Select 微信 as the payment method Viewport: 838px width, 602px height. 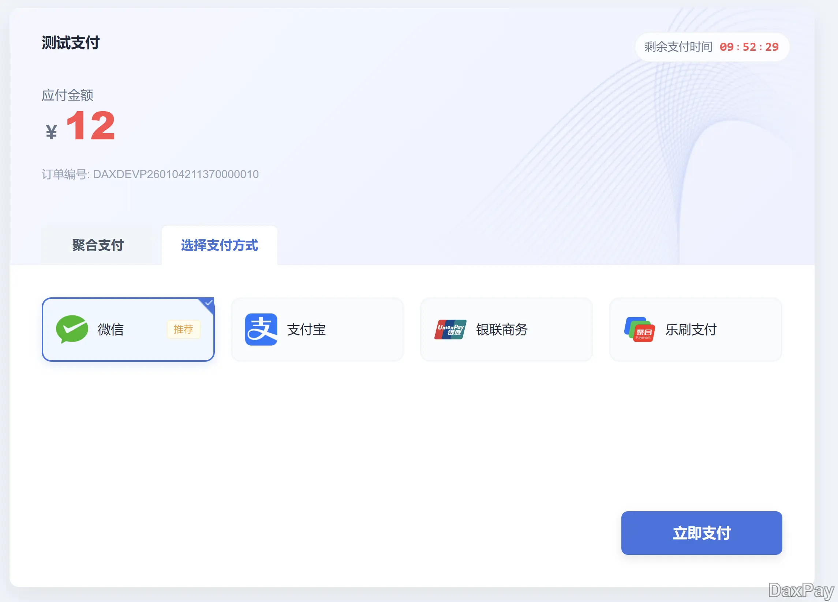[x=128, y=330]
